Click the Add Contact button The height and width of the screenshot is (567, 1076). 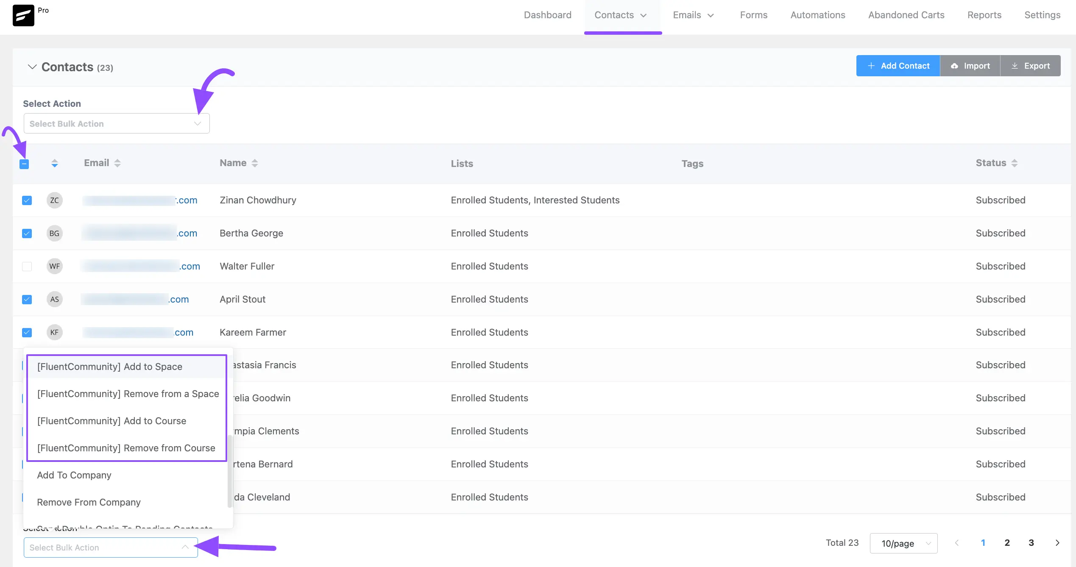tap(898, 66)
